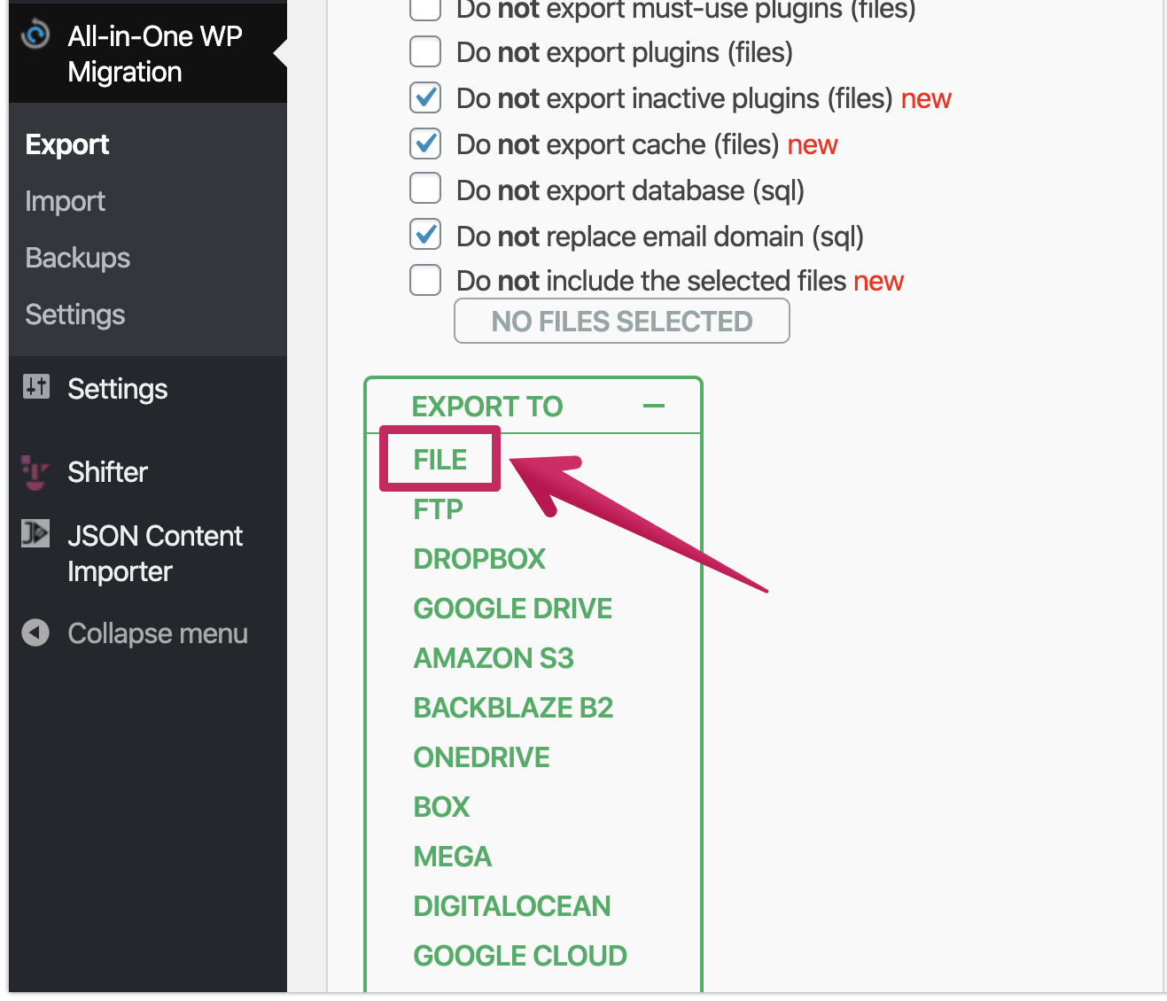Click the EXPORT TO dropdown header
Viewport: 1167px width, 1001px height.
point(533,406)
